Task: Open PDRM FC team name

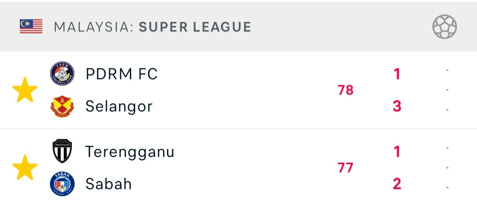Action: click(x=121, y=74)
